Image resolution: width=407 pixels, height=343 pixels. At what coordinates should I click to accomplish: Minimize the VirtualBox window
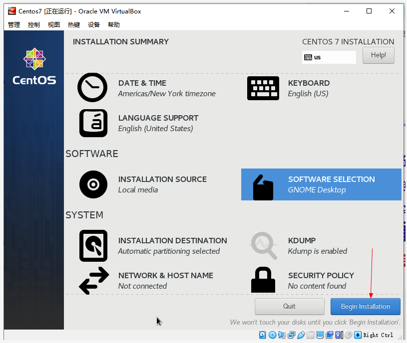coord(347,11)
